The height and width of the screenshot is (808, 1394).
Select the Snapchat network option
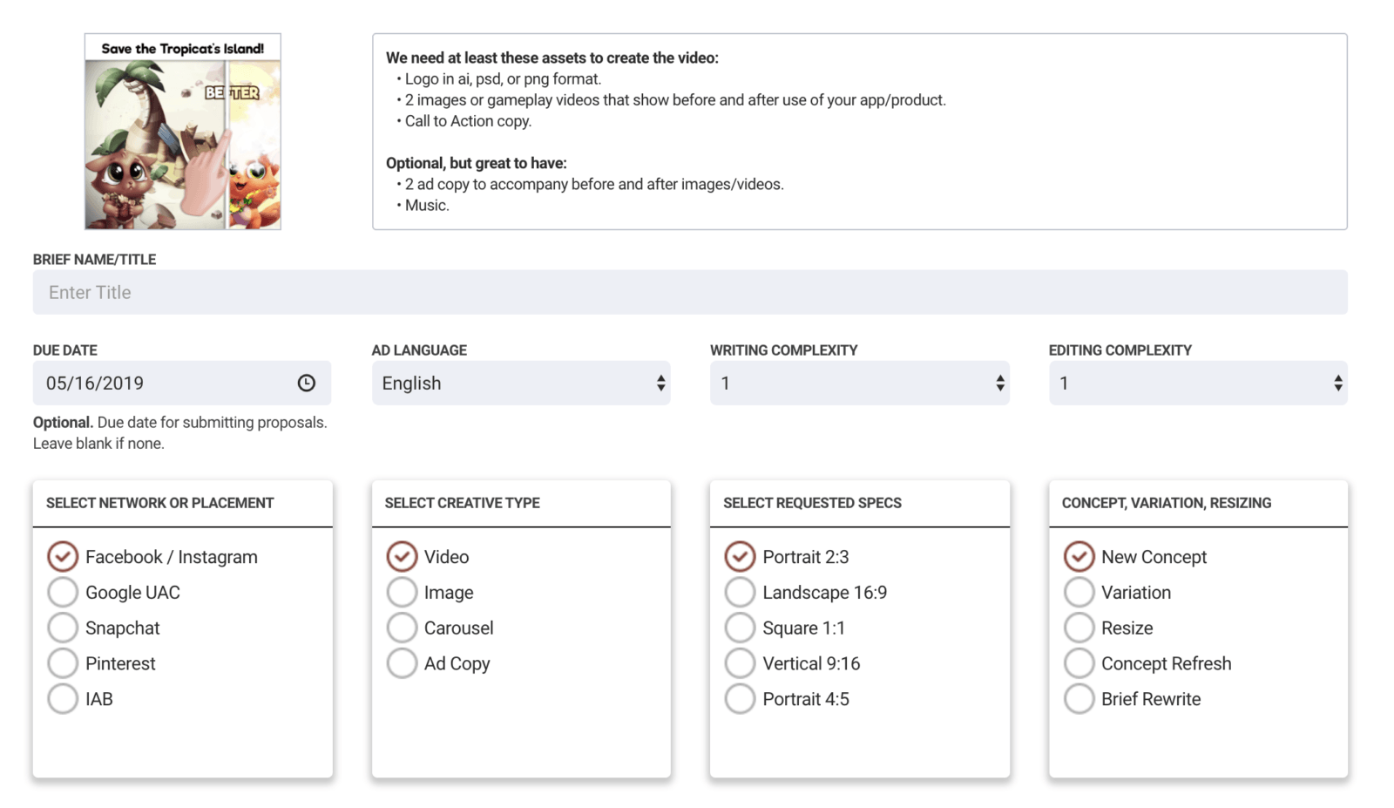(x=63, y=628)
